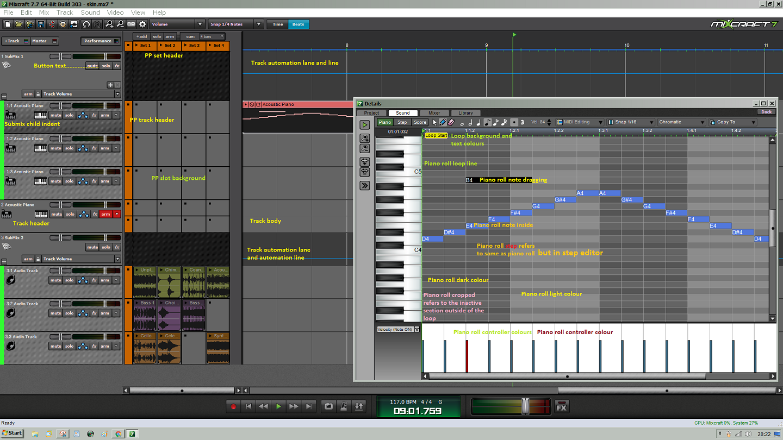
Task: Open the Chromatic scale dropdown
Action: point(681,122)
